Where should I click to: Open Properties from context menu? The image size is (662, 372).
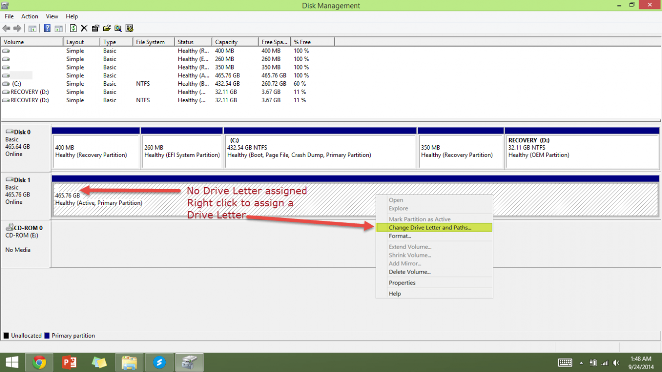434,283
